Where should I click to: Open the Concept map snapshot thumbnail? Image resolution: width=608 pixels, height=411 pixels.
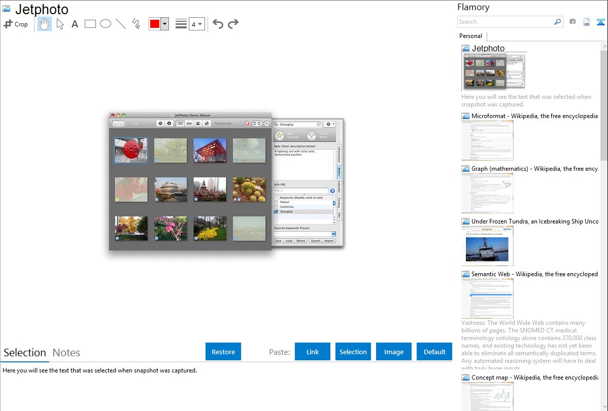coord(487,396)
